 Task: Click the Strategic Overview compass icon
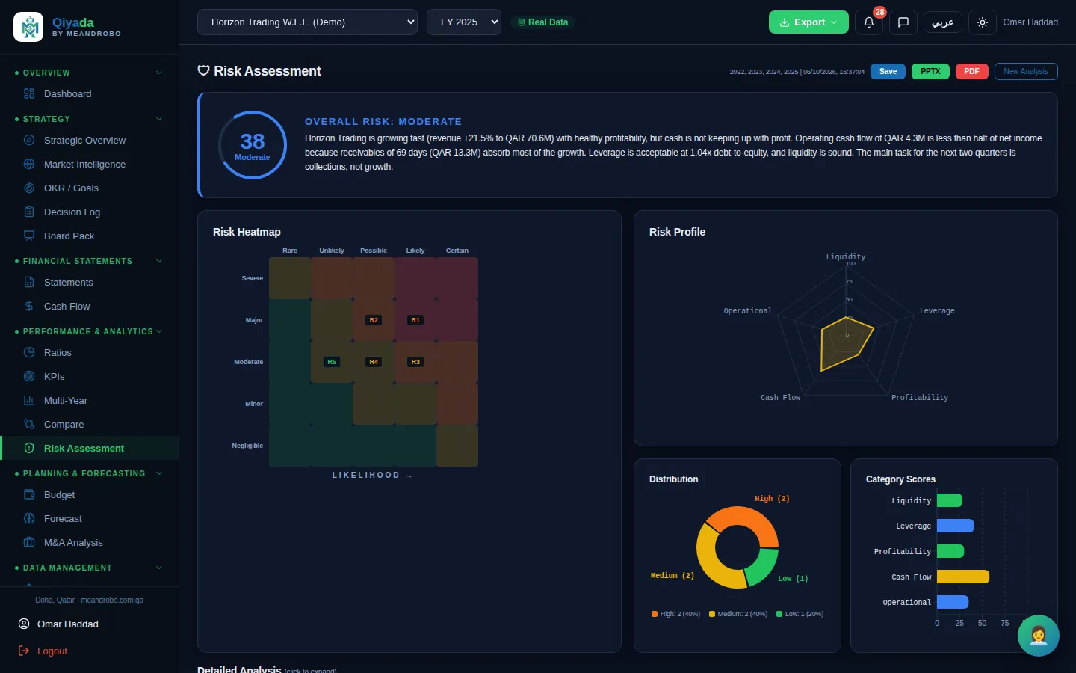click(x=29, y=140)
